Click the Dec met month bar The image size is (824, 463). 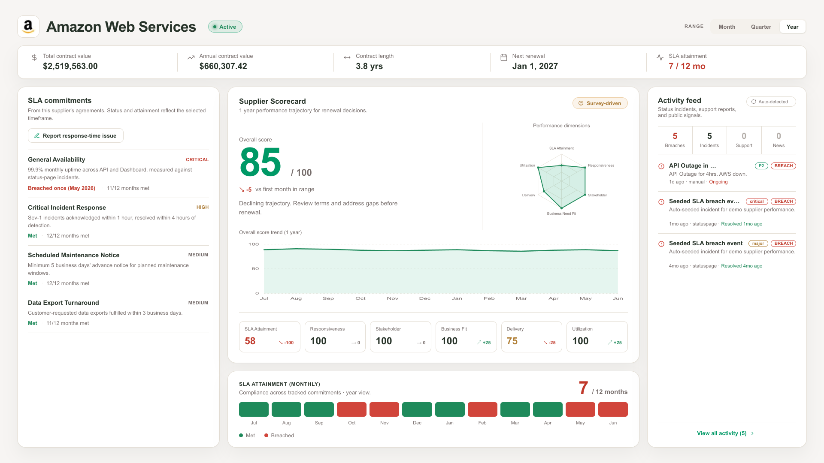coord(417,409)
